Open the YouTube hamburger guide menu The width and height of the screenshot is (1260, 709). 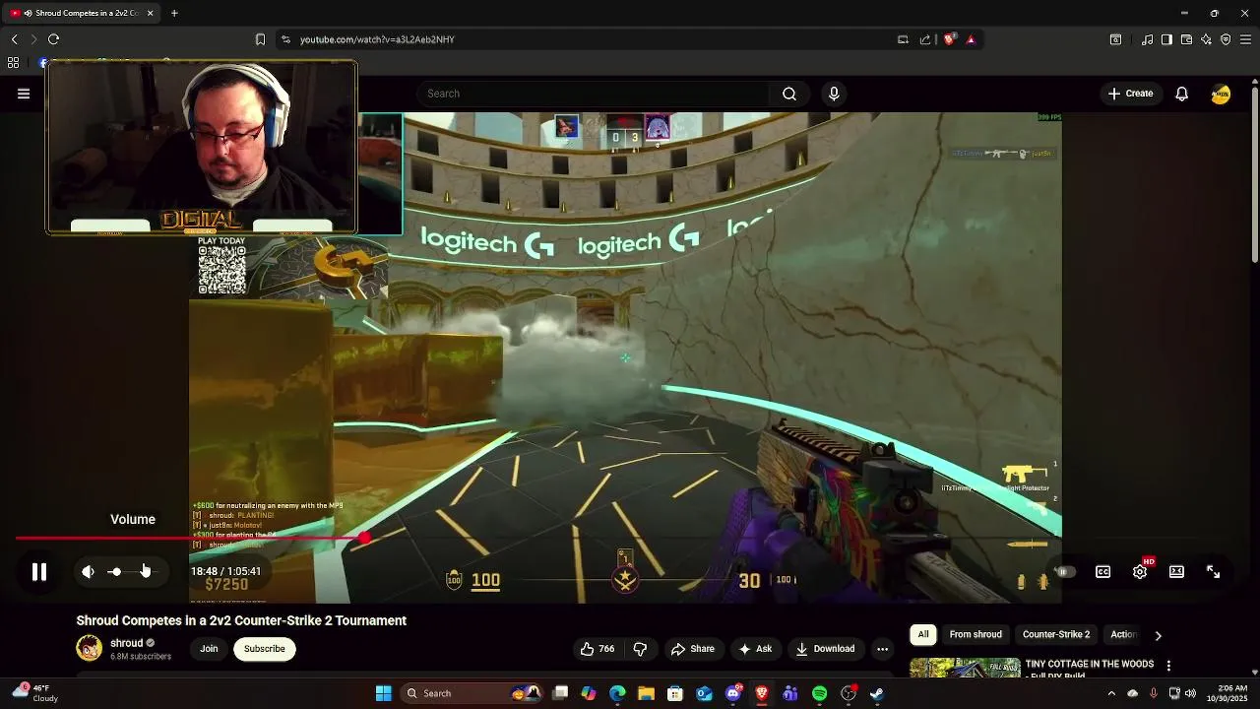pos(24,94)
